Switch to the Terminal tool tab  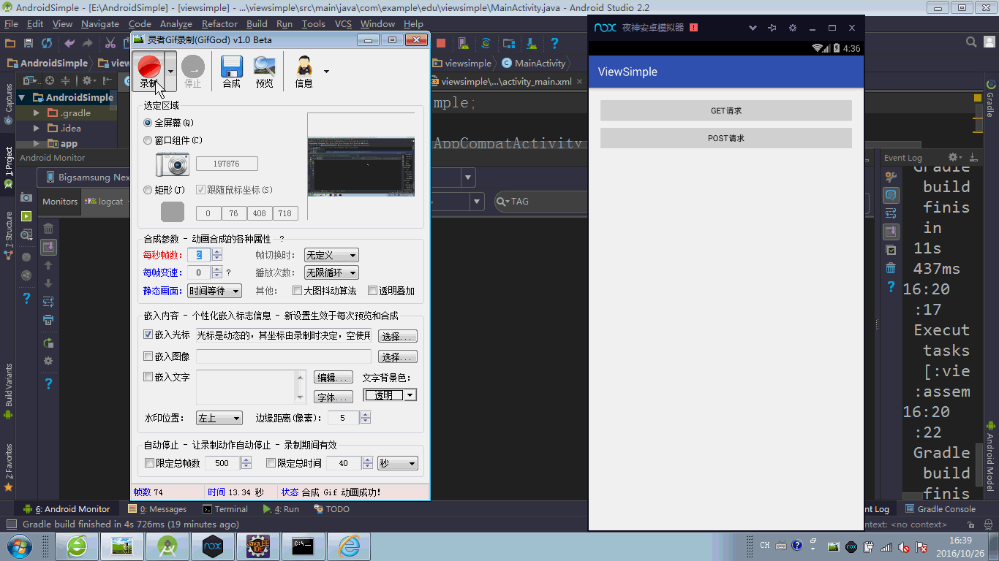pos(225,509)
